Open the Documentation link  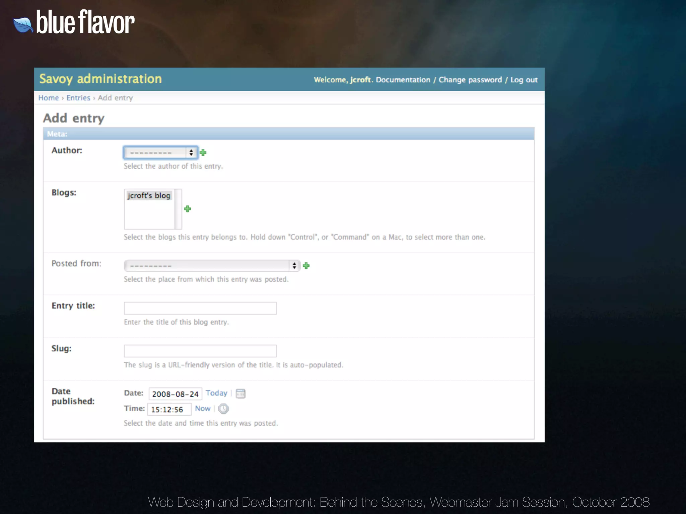[x=403, y=80]
